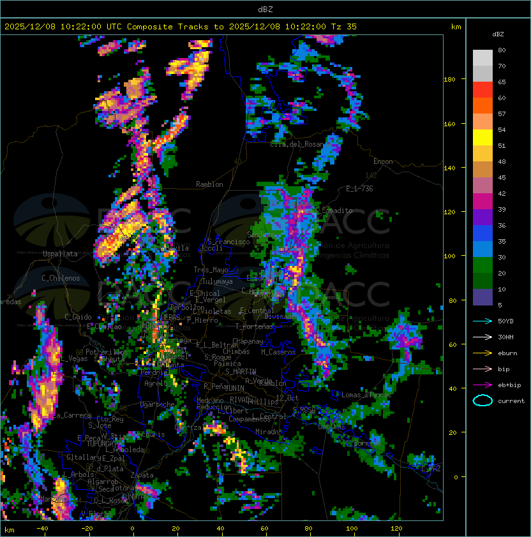Click the Anchoris place label

[x=149, y=434]
